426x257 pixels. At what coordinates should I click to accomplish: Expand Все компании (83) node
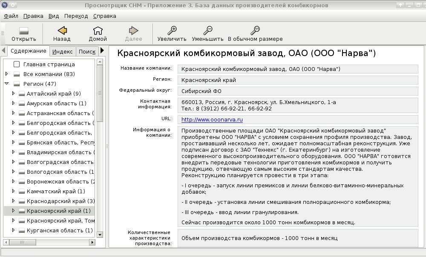tap(7, 73)
